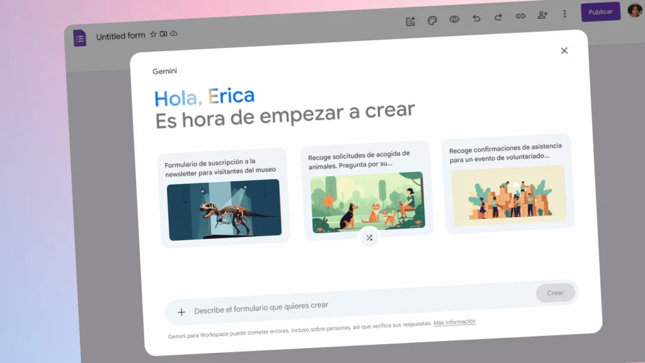This screenshot has height=363, width=645.
Task: Open the three-dot more options menu
Action: [564, 14]
